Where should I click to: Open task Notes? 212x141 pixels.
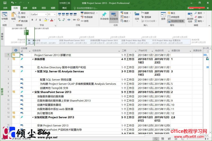(x=171, y=13)
